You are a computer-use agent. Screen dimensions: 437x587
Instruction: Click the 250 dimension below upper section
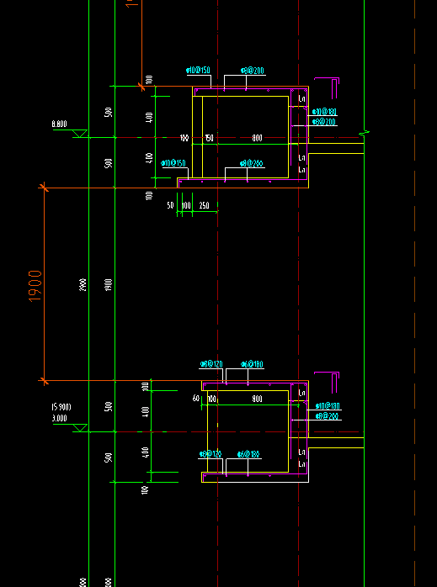point(205,205)
